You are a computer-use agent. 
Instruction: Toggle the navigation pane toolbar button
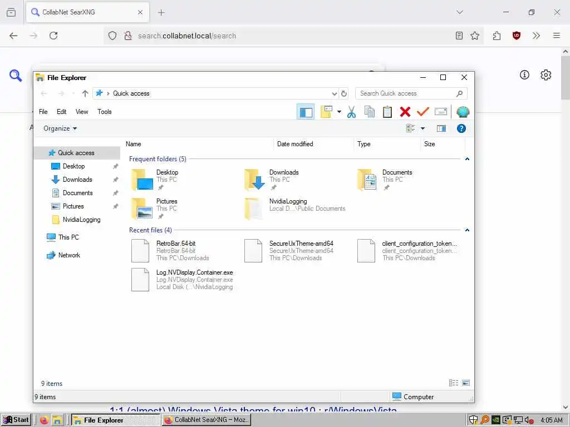coord(306,112)
